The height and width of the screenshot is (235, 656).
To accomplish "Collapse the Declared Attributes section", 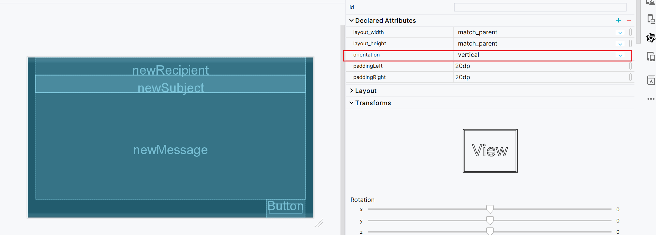I will pyautogui.click(x=351, y=21).
